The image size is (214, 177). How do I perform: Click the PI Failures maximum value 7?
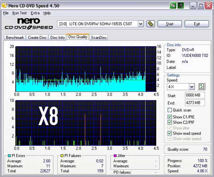102,166
